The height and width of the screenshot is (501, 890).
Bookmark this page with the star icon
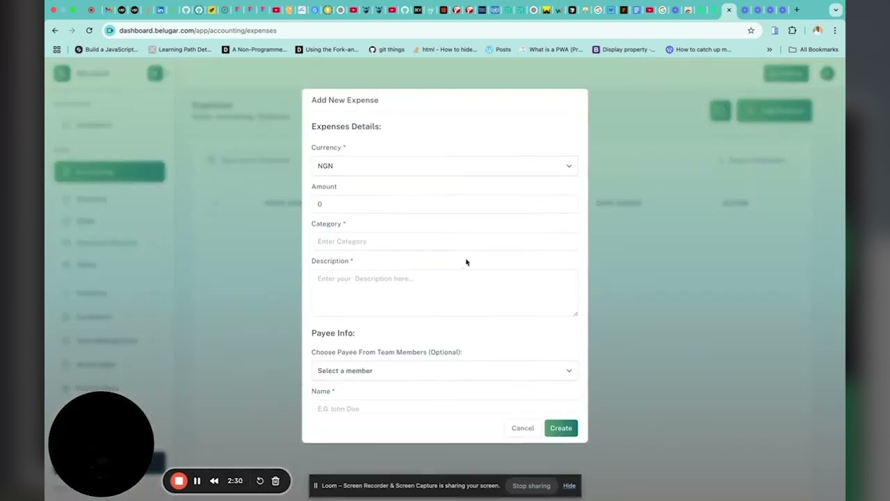pyautogui.click(x=751, y=31)
